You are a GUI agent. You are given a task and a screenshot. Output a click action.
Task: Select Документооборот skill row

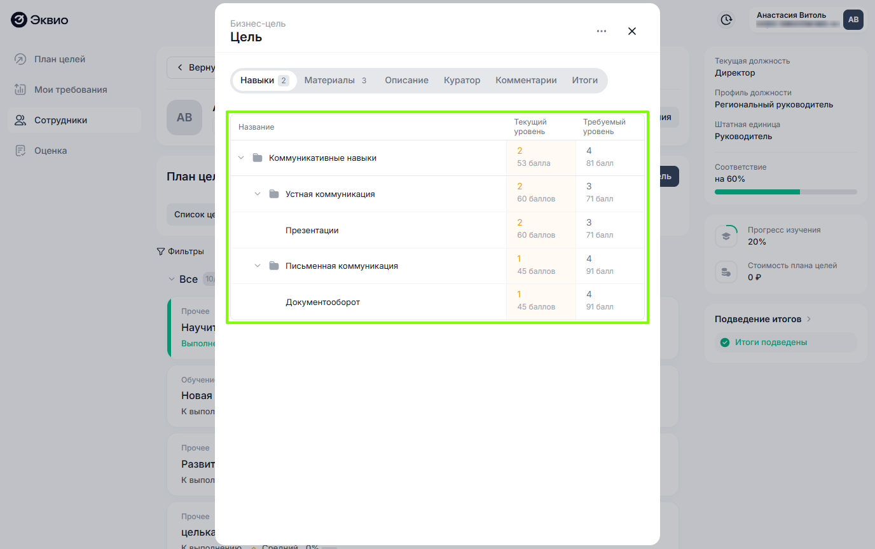pyautogui.click(x=437, y=302)
